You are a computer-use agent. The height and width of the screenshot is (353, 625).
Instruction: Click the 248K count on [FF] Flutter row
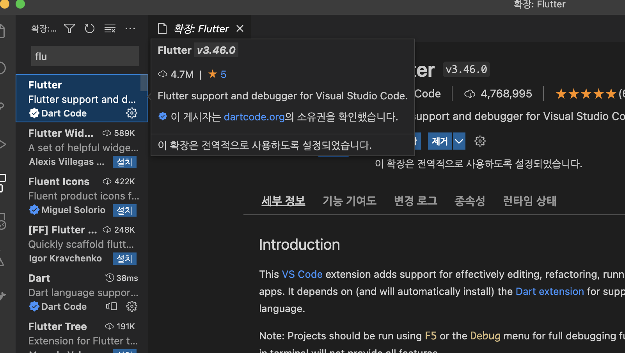pyautogui.click(x=119, y=230)
